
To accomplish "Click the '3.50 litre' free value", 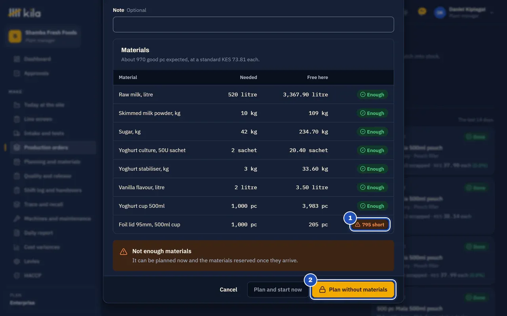I will pyautogui.click(x=312, y=188).
